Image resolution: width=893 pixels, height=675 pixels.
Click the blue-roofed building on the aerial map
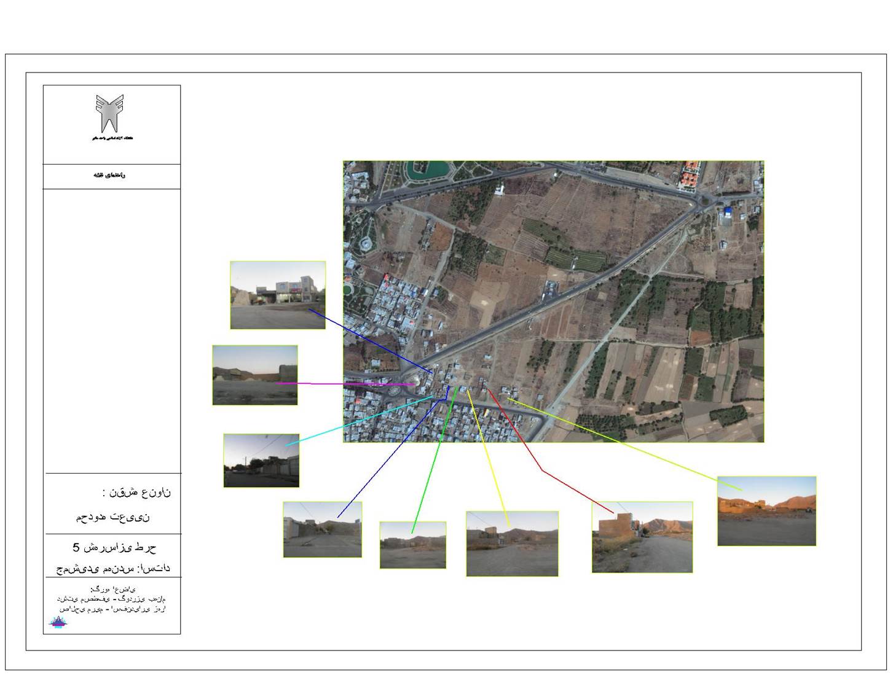(x=728, y=212)
